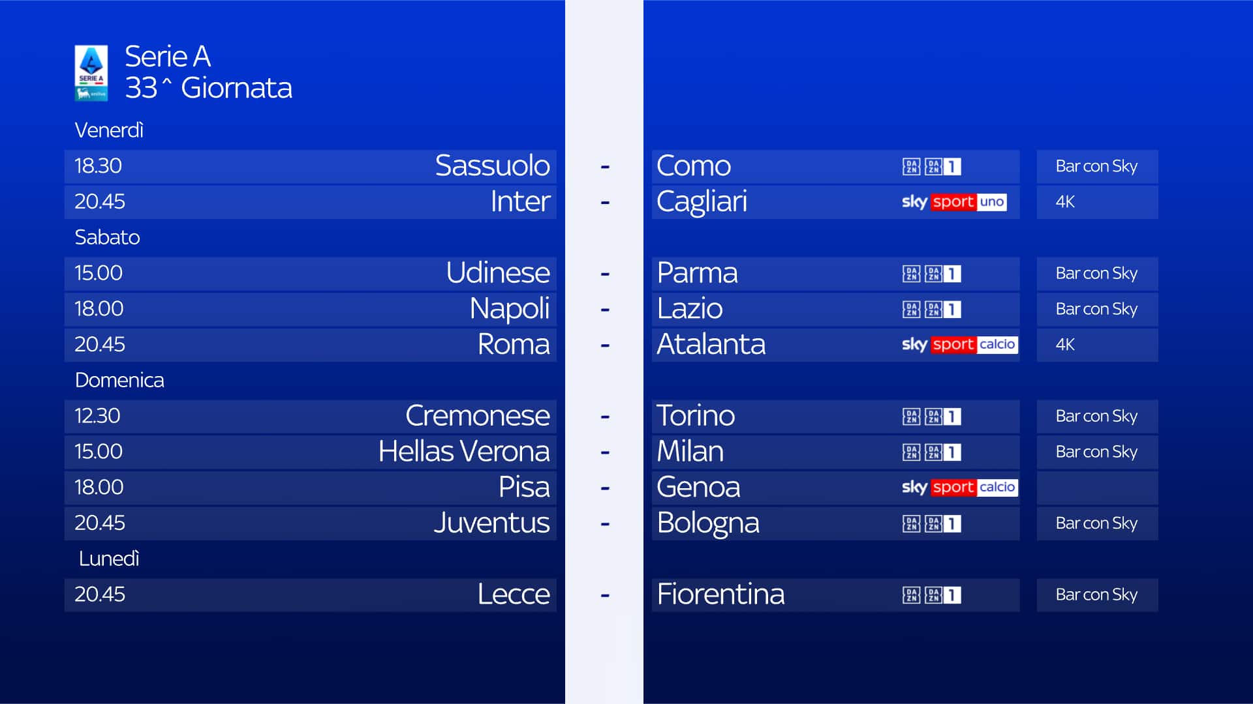The image size is (1253, 704).
Task: Click the Fiorentina team name
Action: [x=720, y=594]
